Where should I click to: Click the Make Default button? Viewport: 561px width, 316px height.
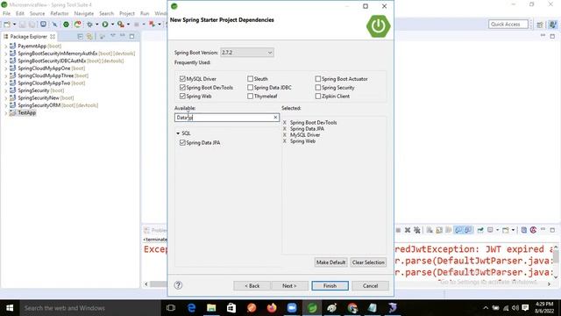[x=331, y=262]
